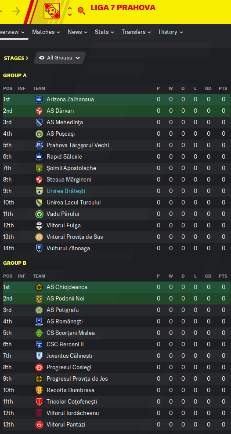This screenshot has width=231, height=434.
Task: Click the forward navigation arrow
Action: (16, 11)
